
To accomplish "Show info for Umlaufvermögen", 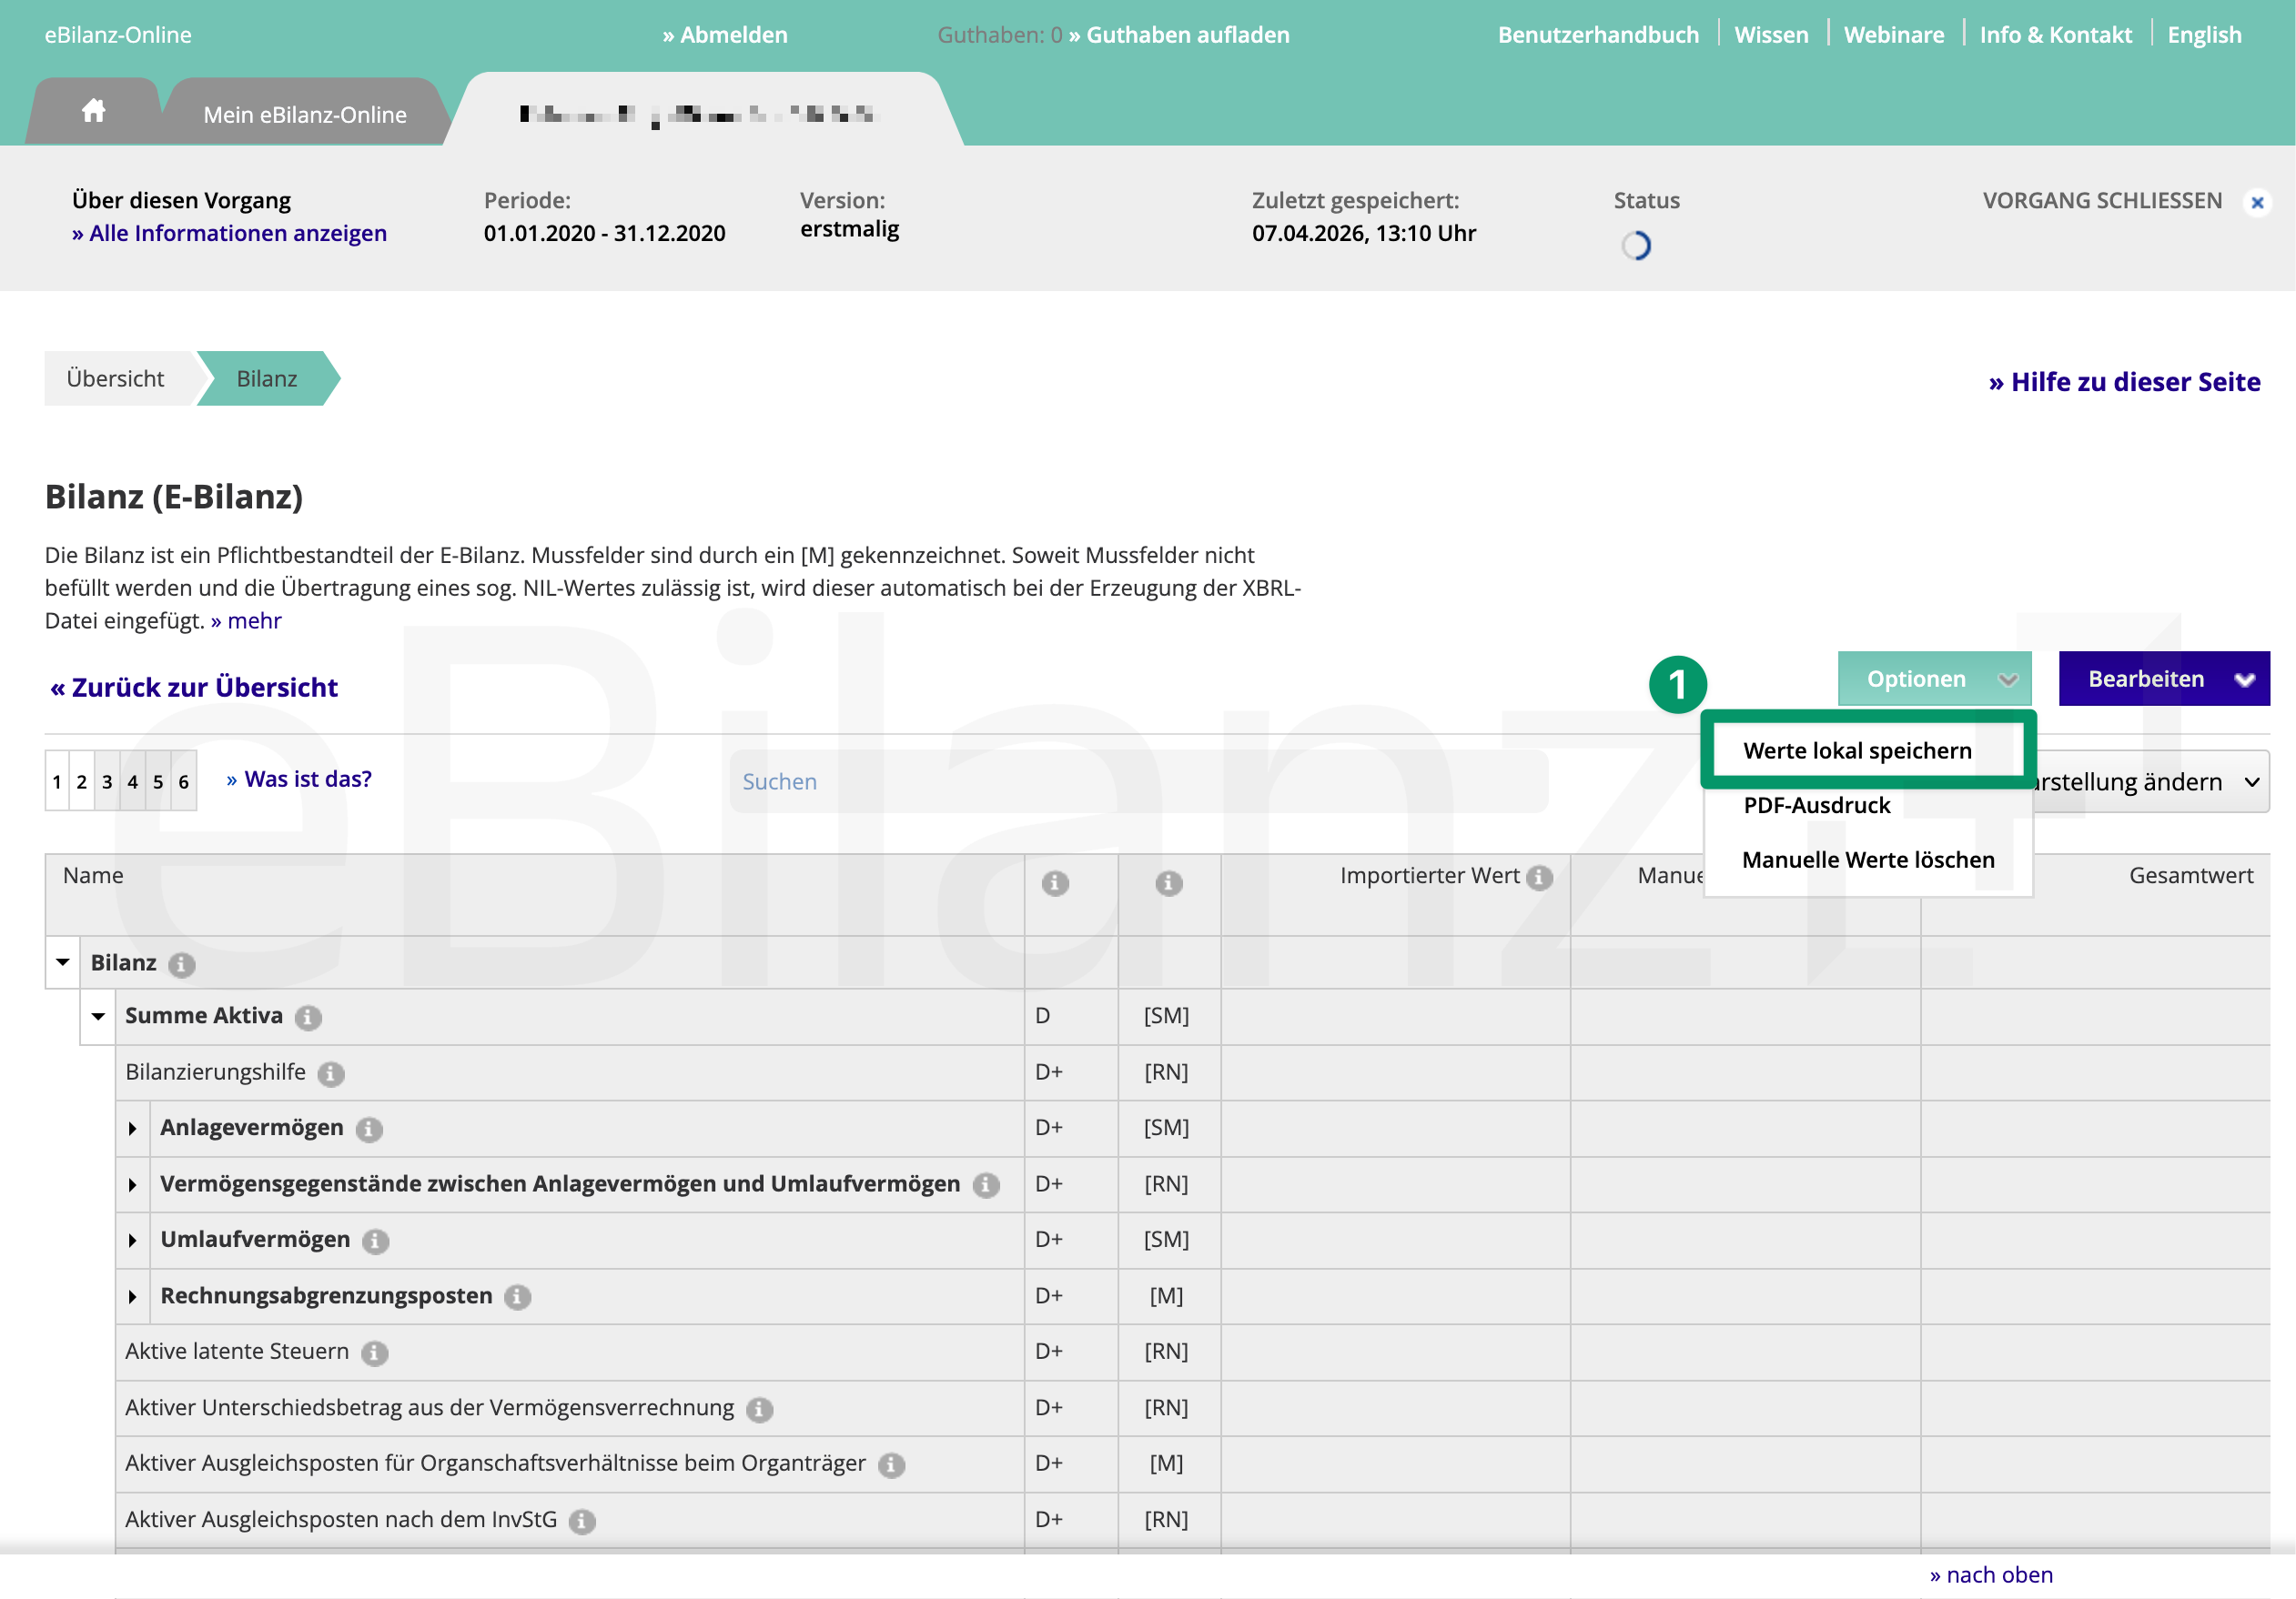I will tap(376, 1242).
